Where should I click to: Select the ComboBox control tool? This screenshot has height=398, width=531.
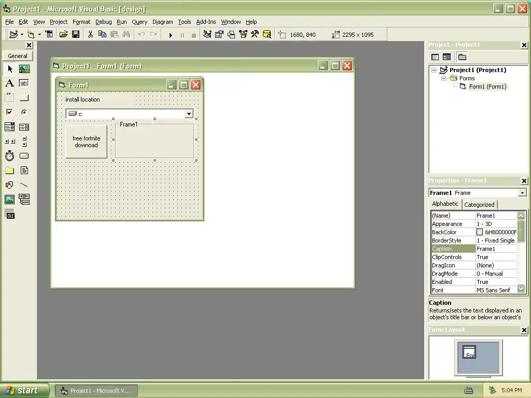9,127
